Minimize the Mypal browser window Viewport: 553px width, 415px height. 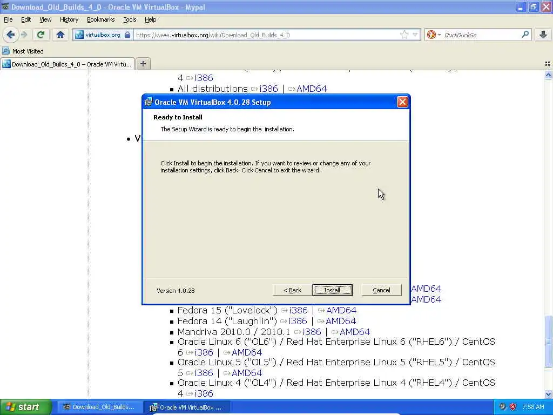[x=520, y=7]
